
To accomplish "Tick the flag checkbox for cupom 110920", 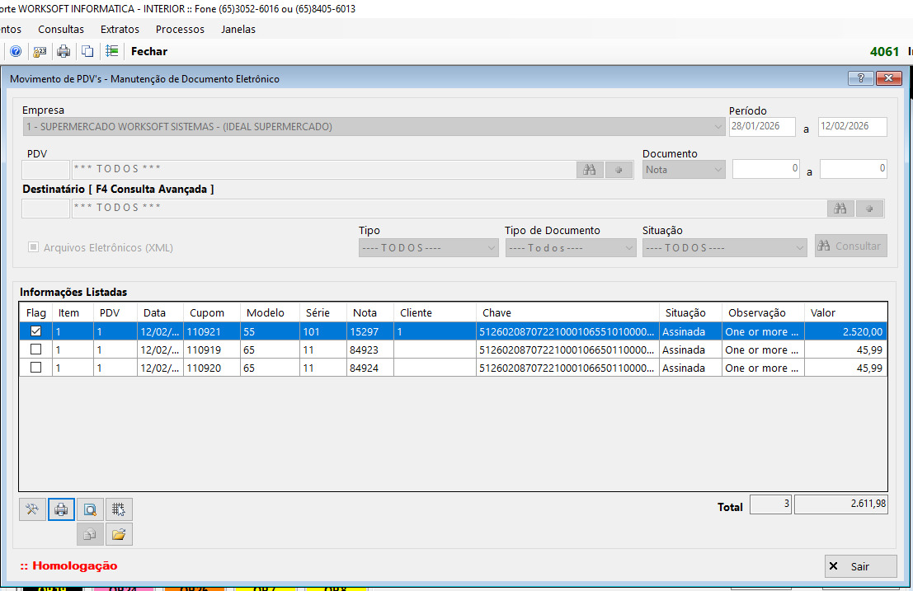I will [x=35, y=368].
